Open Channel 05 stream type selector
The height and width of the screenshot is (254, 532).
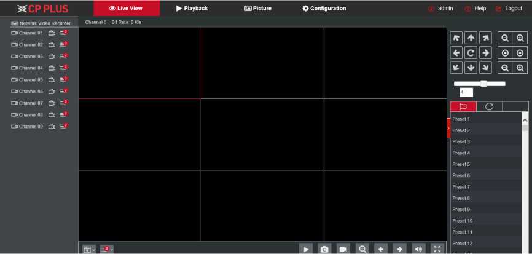(63, 80)
